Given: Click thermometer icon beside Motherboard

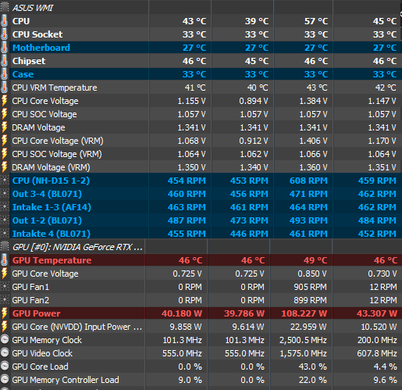Looking at the screenshot, I should pyautogui.click(x=4, y=48).
